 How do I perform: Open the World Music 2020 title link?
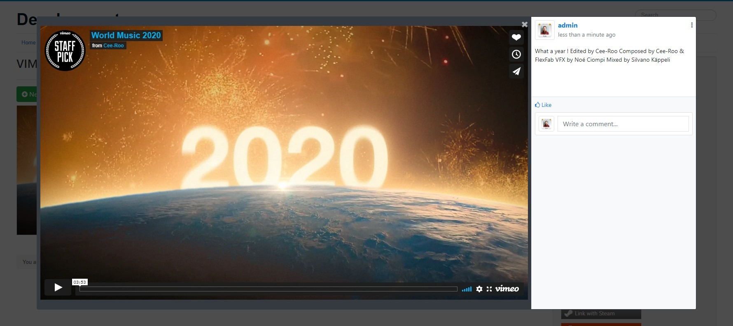[x=126, y=35]
